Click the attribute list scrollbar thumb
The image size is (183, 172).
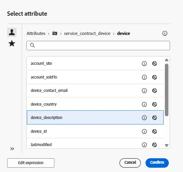point(166,90)
